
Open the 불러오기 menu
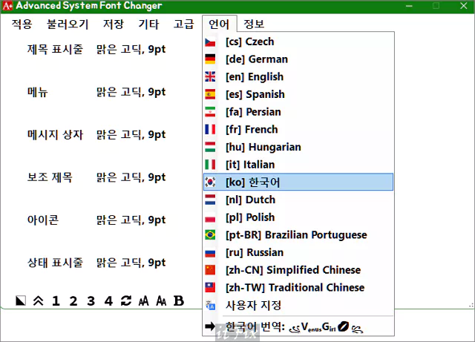[68, 24]
